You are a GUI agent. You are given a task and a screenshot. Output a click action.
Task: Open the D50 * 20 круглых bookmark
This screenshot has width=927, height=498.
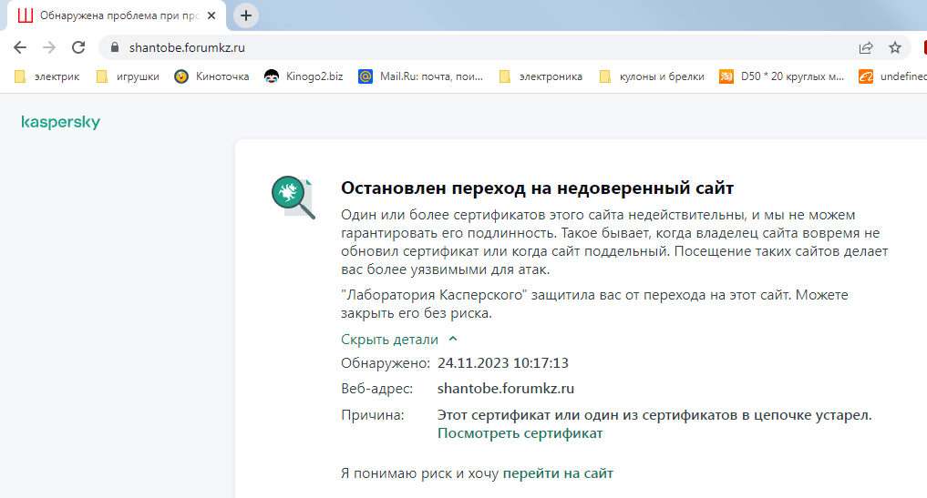781,76
